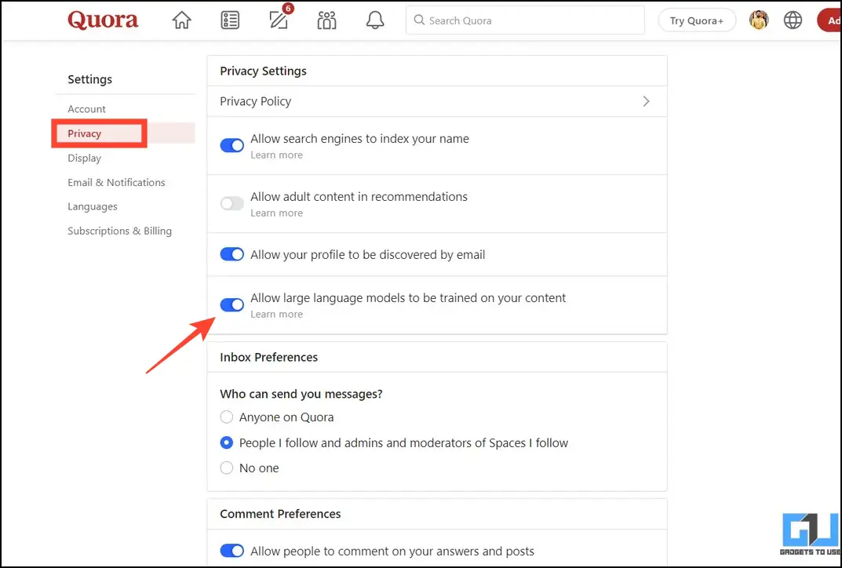Toggle Allow search engines to index your name
Image resolution: width=842 pixels, height=568 pixels.
coord(232,145)
